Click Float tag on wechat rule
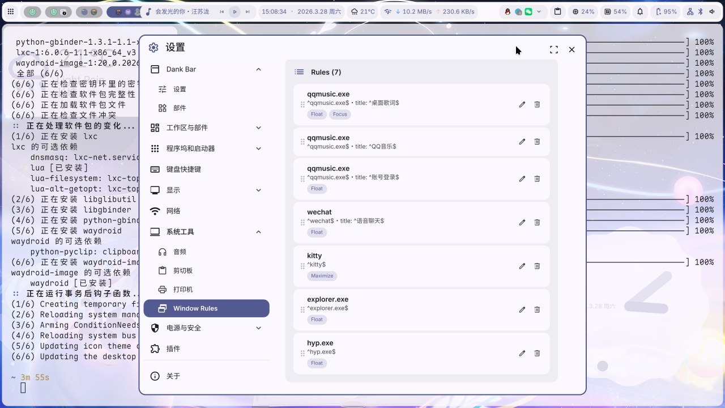The width and height of the screenshot is (725, 408). pyautogui.click(x=317, y=232)
